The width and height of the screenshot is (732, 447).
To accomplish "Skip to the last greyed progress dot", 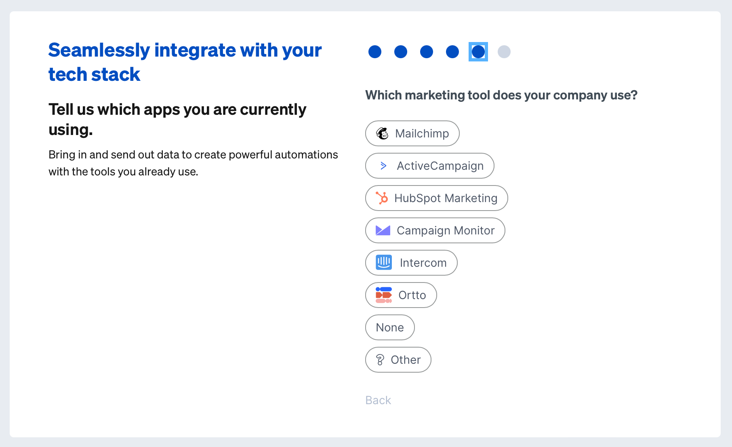I will pyautogui.click(x=504, y=52).
